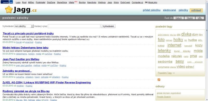This screenshot has width=208, height=101.
Task: Click the internet info logo
Action: coord(7,2)
